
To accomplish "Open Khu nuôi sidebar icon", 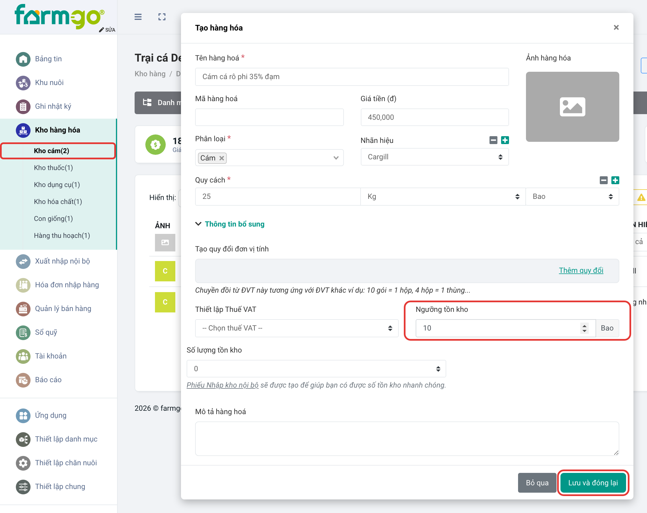I will coord(23,82).
